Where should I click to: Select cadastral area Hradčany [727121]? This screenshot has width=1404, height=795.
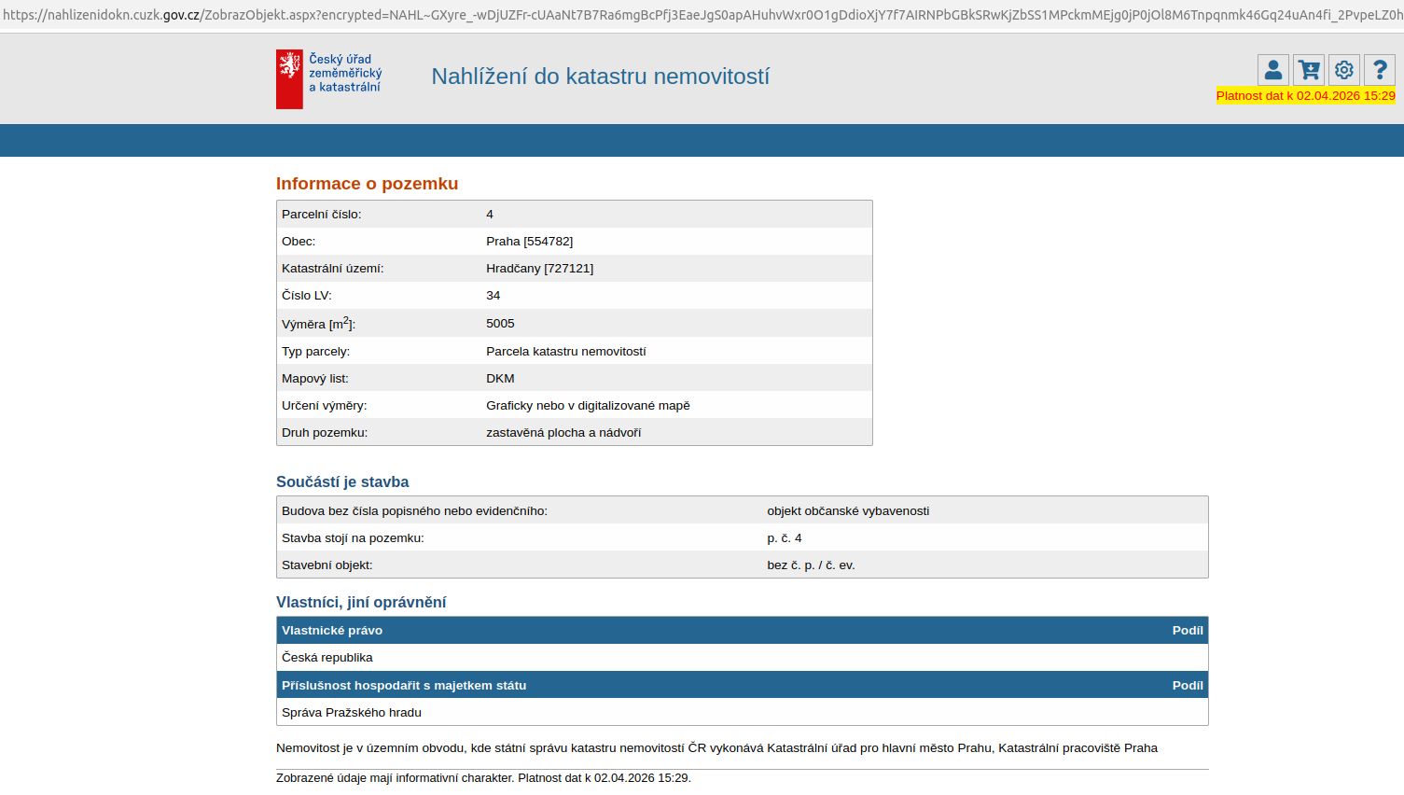(x=539, y=269)
